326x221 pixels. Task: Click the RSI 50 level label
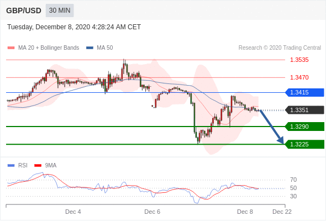293,188
